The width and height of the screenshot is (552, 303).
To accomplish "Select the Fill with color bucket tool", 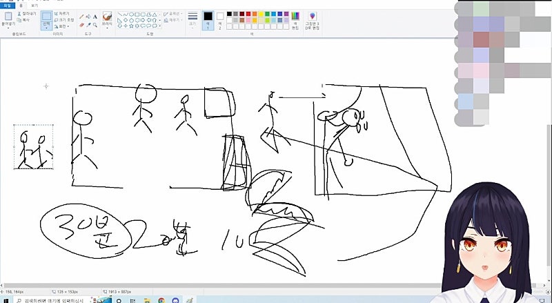I will point(88,17).
